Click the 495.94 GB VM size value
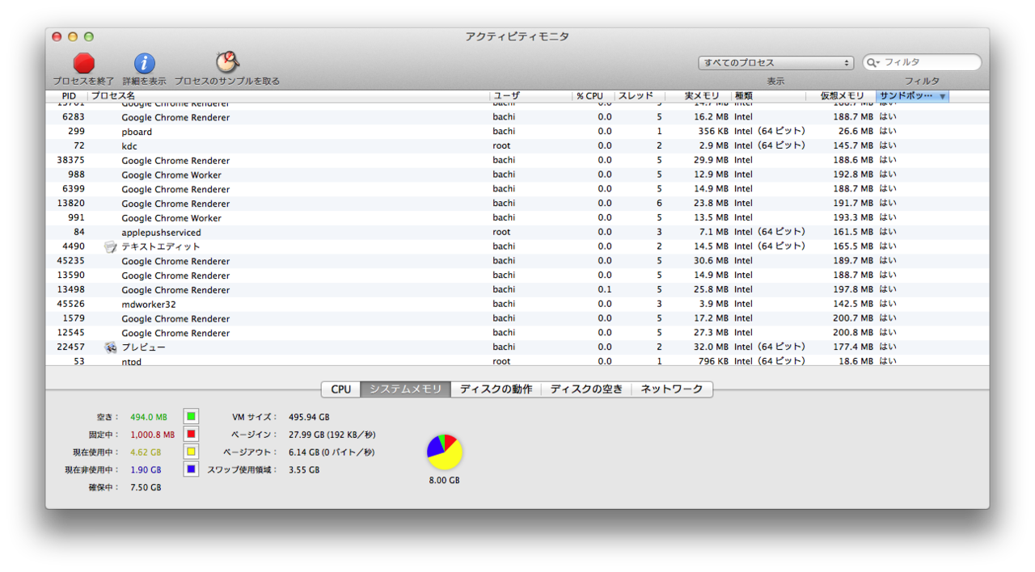The image size is (1035, 572). (x=309, y=418)
